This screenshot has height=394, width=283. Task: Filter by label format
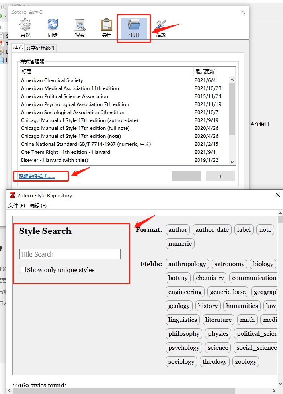click(244, 229)
